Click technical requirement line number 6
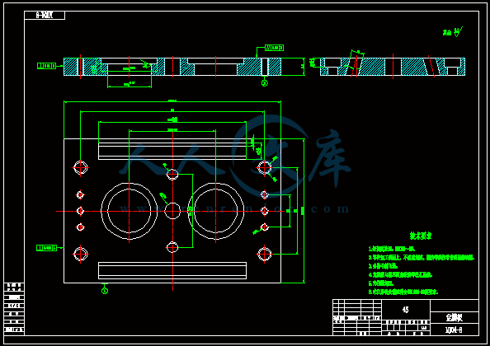Screen dimensions: 490x346 pos(403,292)
